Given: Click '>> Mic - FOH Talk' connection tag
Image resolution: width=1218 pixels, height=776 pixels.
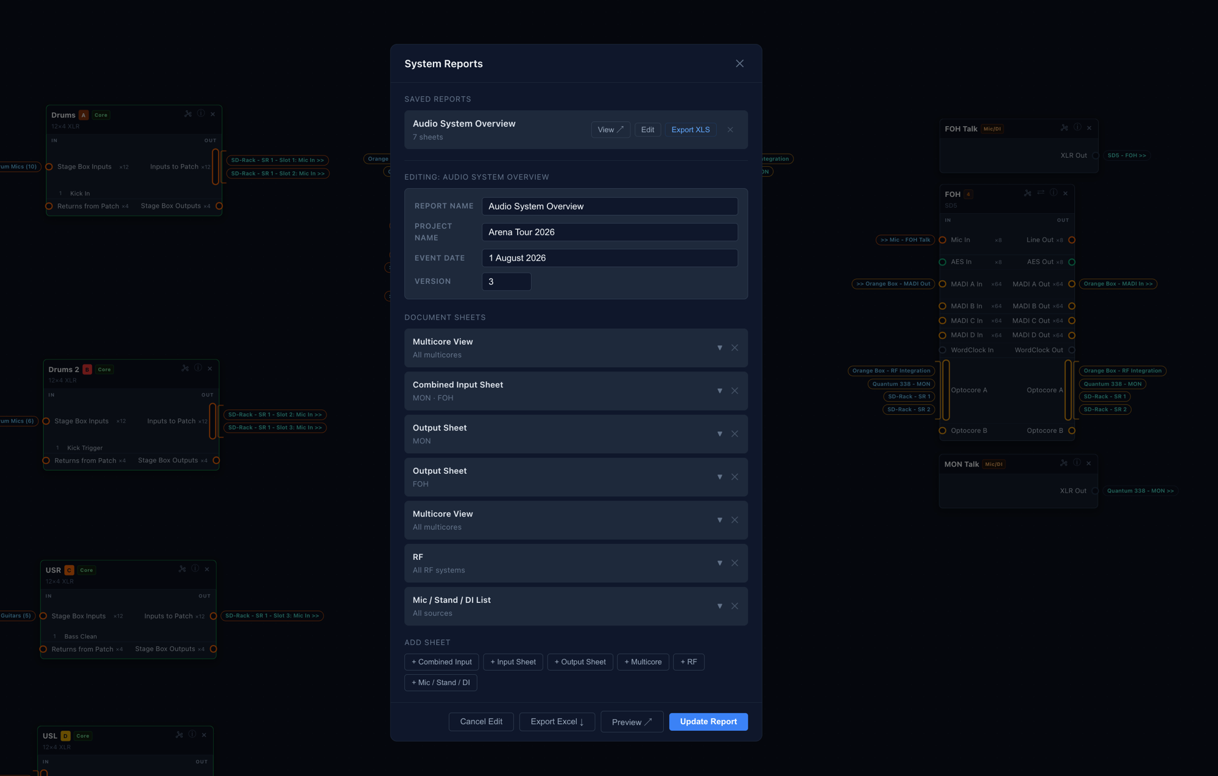Looking at the screenshot, I should pos(905,240).
